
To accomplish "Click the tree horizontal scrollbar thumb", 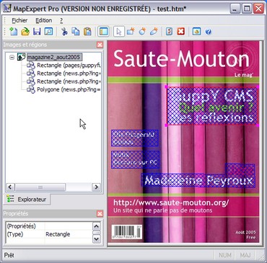I will click(x=40, y=187).
